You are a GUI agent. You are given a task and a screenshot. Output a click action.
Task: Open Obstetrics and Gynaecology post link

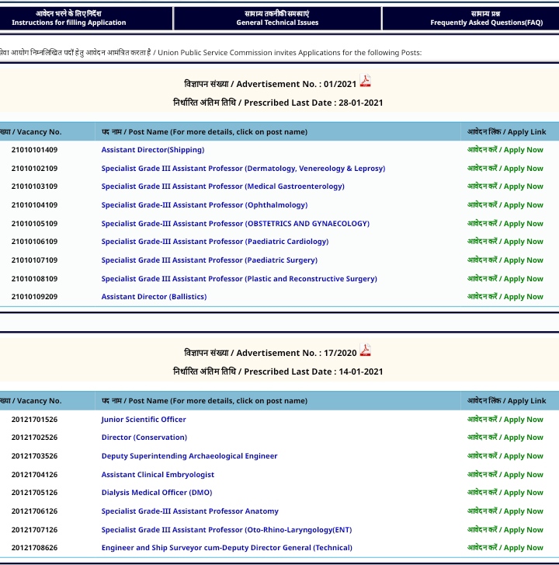[235, 223]
